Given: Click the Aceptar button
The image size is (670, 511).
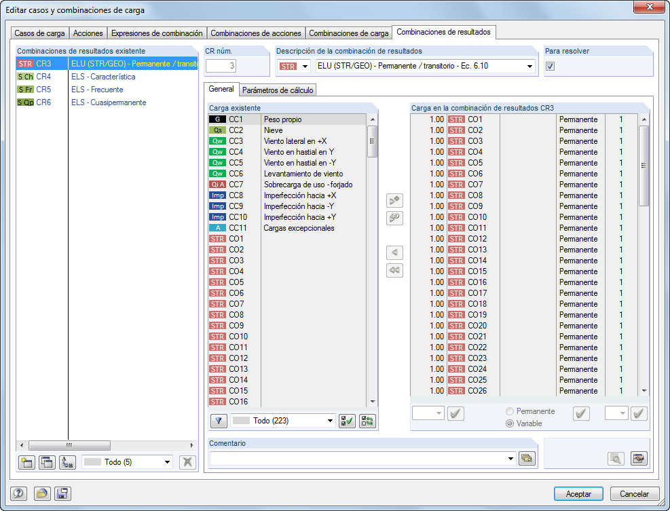Looking at the screenshot, I should click(578, 493).
